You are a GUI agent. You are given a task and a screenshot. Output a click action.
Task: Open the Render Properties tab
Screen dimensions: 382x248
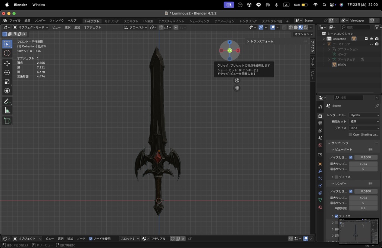coord(320,116)
